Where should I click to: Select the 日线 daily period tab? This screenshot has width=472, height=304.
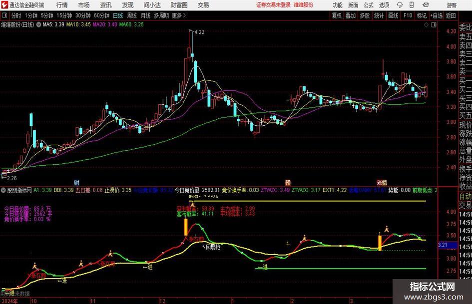point(118,15)
